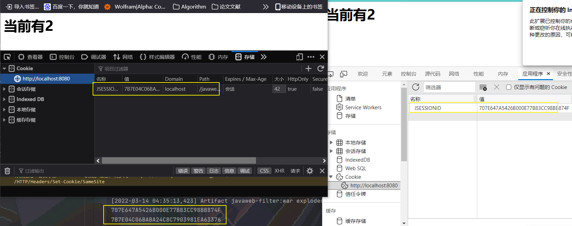
Task: Add a new cookie with plus icon
Action: pos(308,68)
